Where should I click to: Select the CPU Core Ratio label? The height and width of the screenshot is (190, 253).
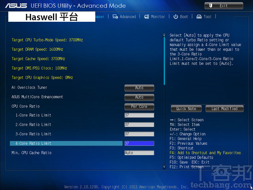pyautogui.click(x=26, y=106)
